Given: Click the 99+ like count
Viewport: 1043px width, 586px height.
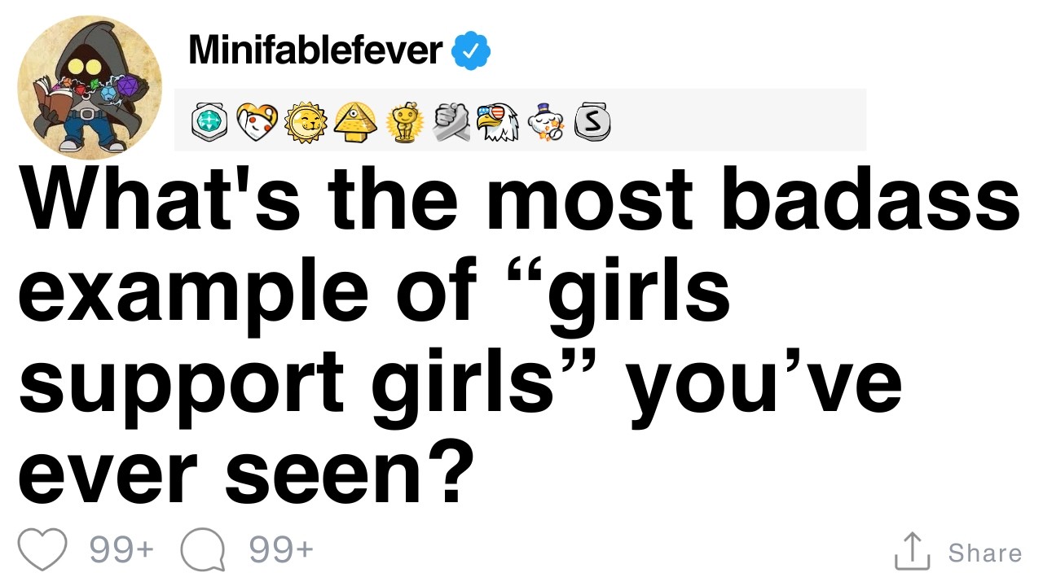Looking at the screenshot, I should [x=121, y=551].
